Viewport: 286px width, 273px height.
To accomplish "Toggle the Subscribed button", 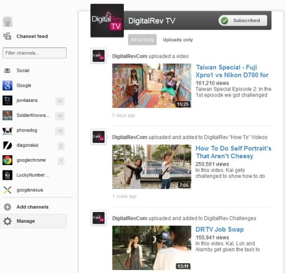I will [x=243, y=21].
